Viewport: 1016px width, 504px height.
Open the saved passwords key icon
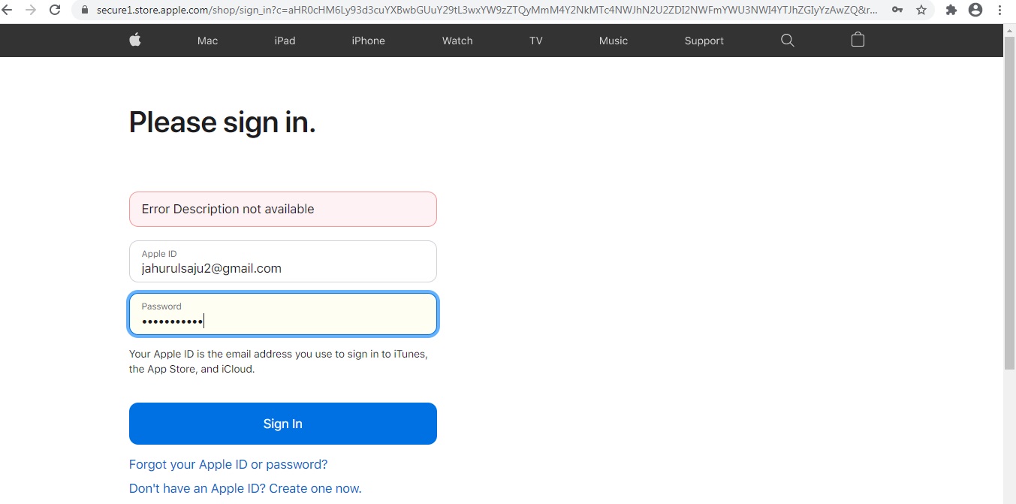click(x=896, y=11)
